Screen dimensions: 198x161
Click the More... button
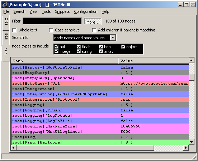93,21
